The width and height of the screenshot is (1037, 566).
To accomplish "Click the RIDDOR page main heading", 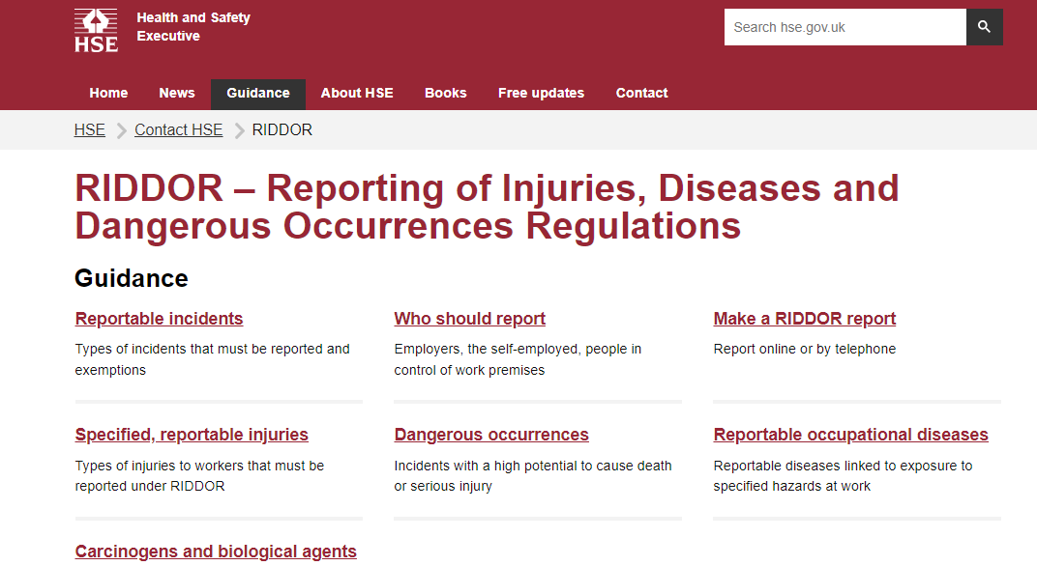I will (487, 207).
